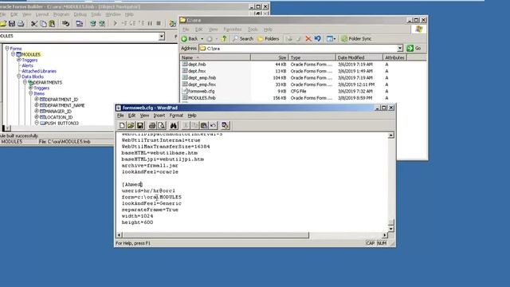This screenshot has height=287, width=510.
Task: Click the Date/Time insert icon in WordPad
Action: 225,126
